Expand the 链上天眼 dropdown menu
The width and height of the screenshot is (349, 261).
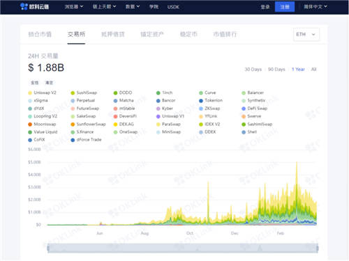[104, 6]
